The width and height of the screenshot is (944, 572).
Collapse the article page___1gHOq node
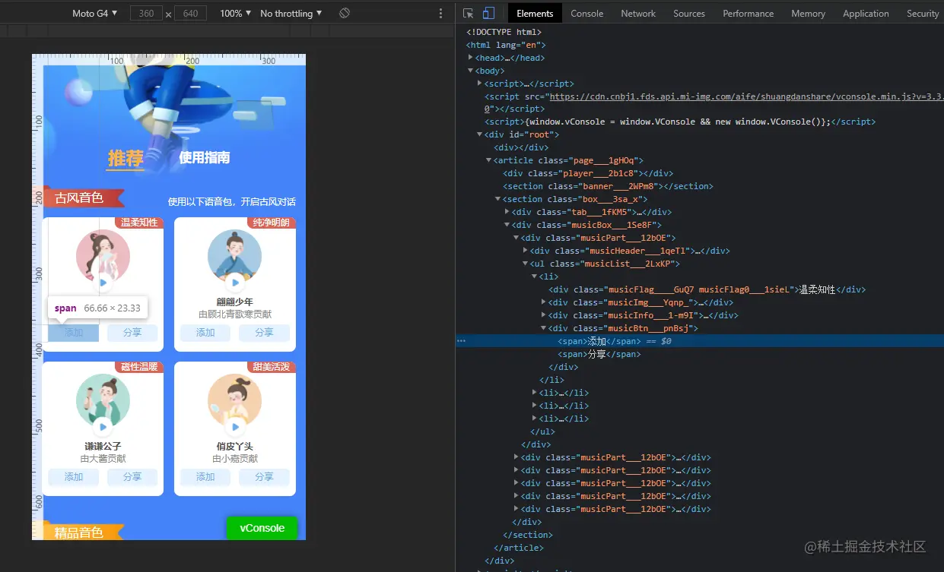pos(489,160)
